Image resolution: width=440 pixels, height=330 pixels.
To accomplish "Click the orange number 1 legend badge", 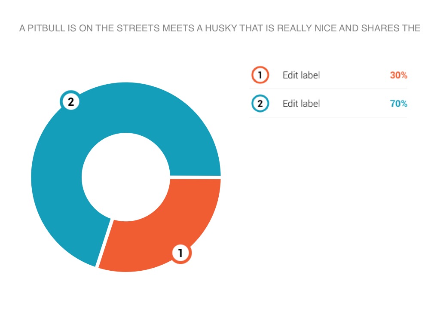I will (x=260, y=75).
